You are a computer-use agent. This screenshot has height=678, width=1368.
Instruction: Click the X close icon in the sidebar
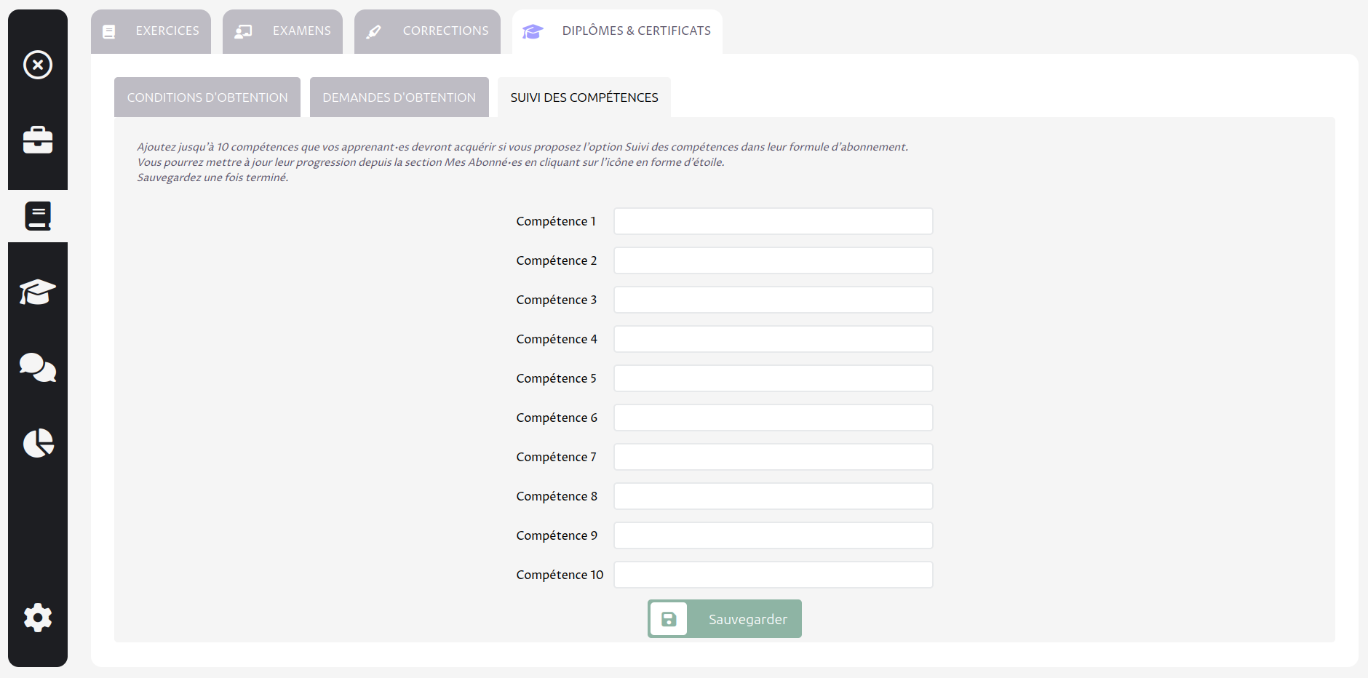coord(38,65)
